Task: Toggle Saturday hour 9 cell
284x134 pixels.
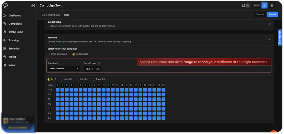Action: click(99, 114)
